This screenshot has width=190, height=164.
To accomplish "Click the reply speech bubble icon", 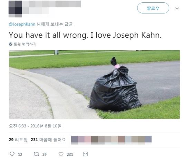I will tap(12, 154).
